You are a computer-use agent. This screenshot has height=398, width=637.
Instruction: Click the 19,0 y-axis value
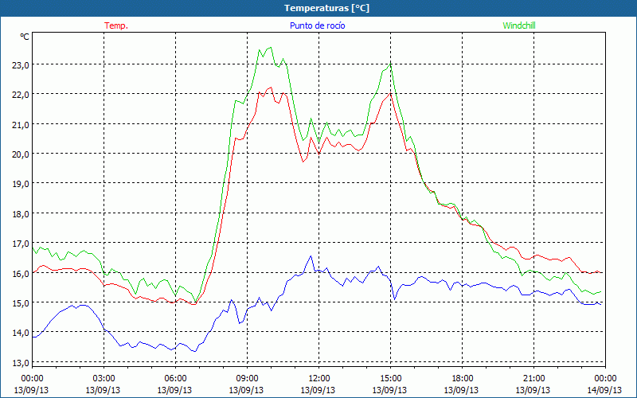[21, 185]
